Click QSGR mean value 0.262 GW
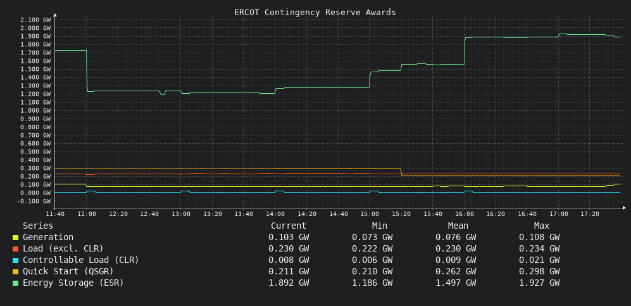 (x=456, y=271)
